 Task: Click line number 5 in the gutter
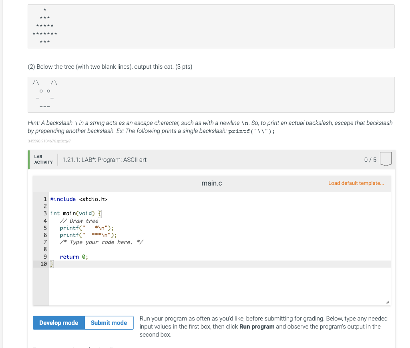tap(45, 228)
